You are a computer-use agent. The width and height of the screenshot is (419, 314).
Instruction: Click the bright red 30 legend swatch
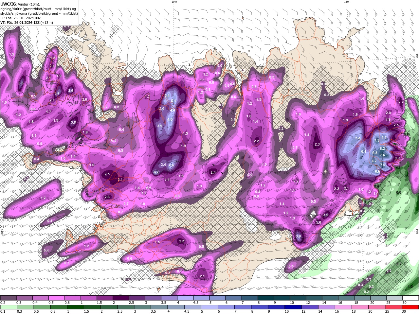click(x=410, y=307)
